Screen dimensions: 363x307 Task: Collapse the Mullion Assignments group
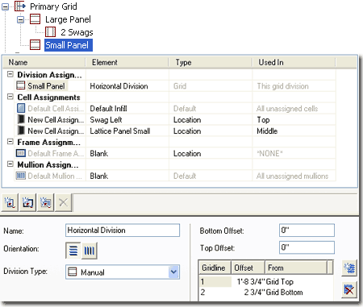click(10, 164)
